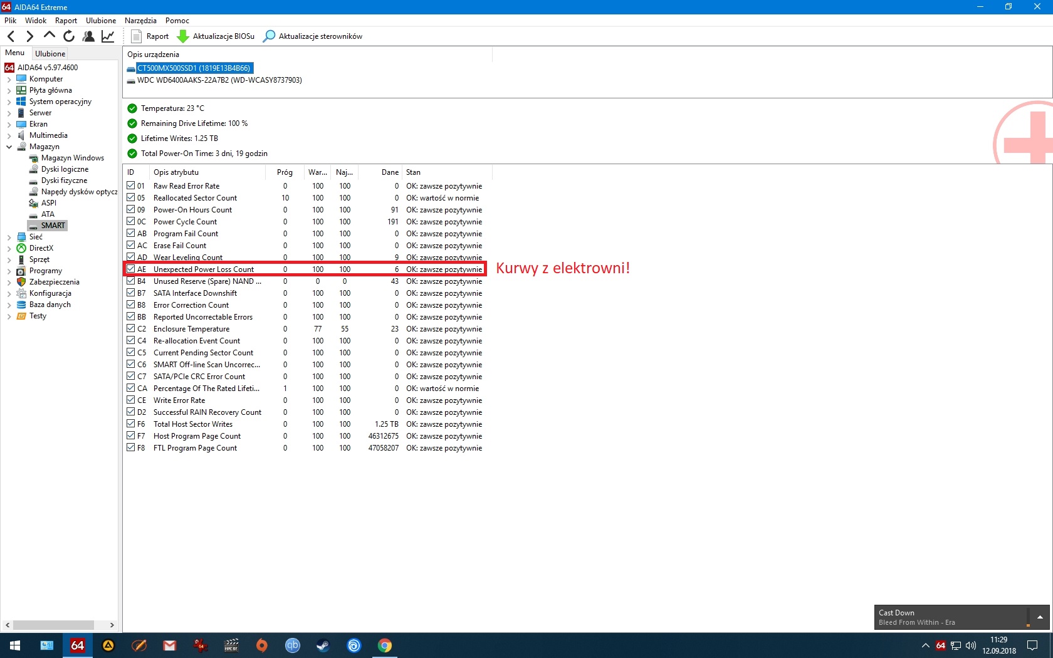Toggle the Enclosure Temperature checkbox
This screenshot has height=658, width=1053.
(x=131, y=328)
